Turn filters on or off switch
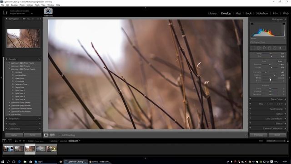Image resolution: width=291 pixels, height=164 pixels. point(288,141)
